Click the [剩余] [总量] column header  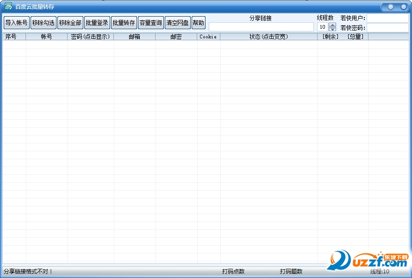coord(343,37)
